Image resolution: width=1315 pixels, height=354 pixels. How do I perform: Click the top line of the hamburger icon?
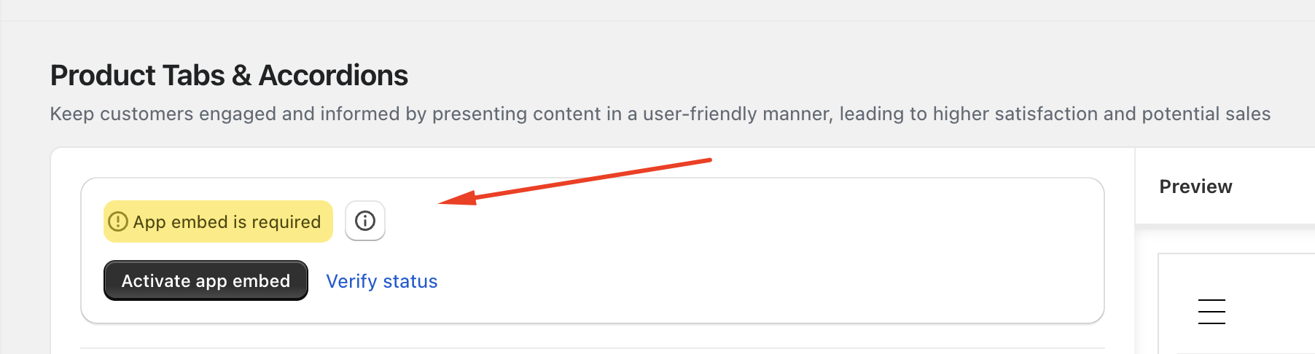point(1211,299)
